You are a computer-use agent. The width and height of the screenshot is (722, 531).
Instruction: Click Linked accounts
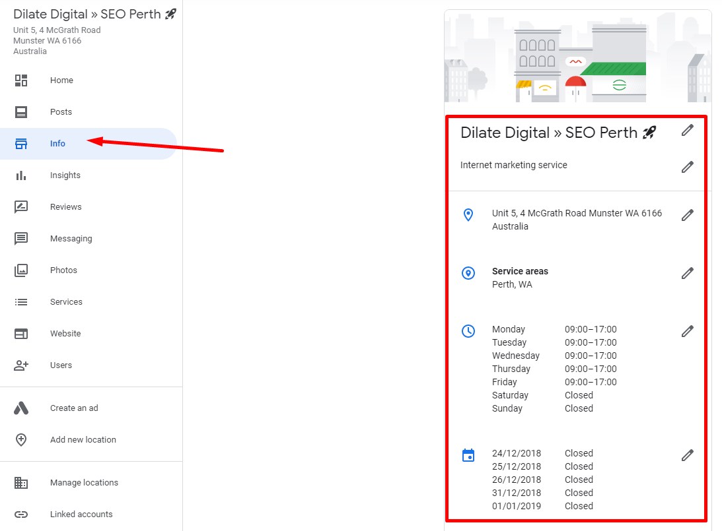89,515
